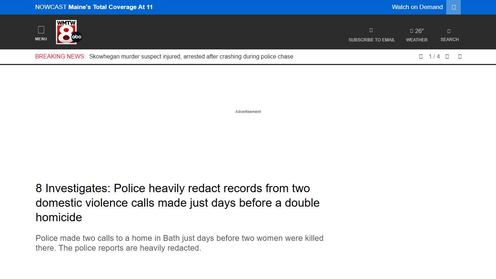This screenshot has height=279, width=496.
Task: Open the 8 Investigates article headline
Action: pyautogui.click(x=177, y=203)
